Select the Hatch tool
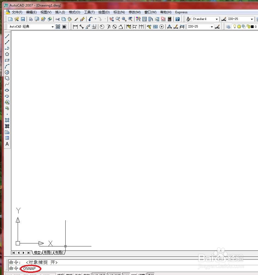The image size is (258, 275). 7,120
